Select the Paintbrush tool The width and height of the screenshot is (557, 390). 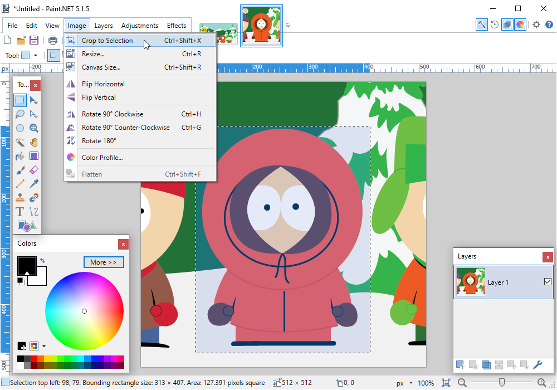(x=20, y=170)
